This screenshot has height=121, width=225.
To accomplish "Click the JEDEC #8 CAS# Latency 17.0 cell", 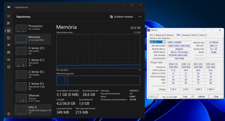I will pyautogui.click(x=173, y=70).
